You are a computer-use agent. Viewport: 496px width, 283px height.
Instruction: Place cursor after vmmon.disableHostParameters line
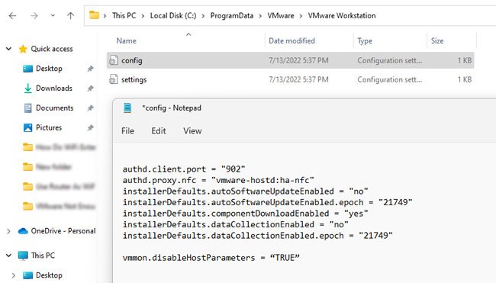pyautogui.click(x=300, y=258)
